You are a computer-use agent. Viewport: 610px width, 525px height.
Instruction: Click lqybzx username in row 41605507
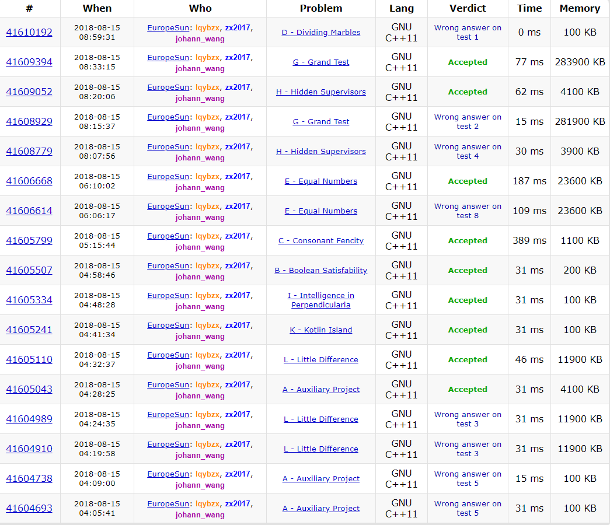click(x=207, y=265)
